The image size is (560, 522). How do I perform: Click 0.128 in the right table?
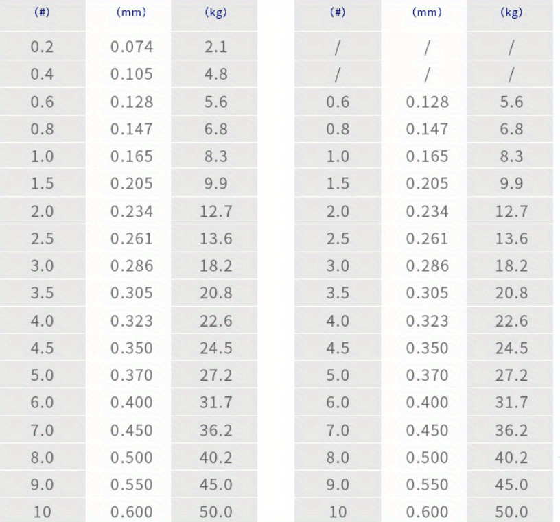[x=427, y=102]
